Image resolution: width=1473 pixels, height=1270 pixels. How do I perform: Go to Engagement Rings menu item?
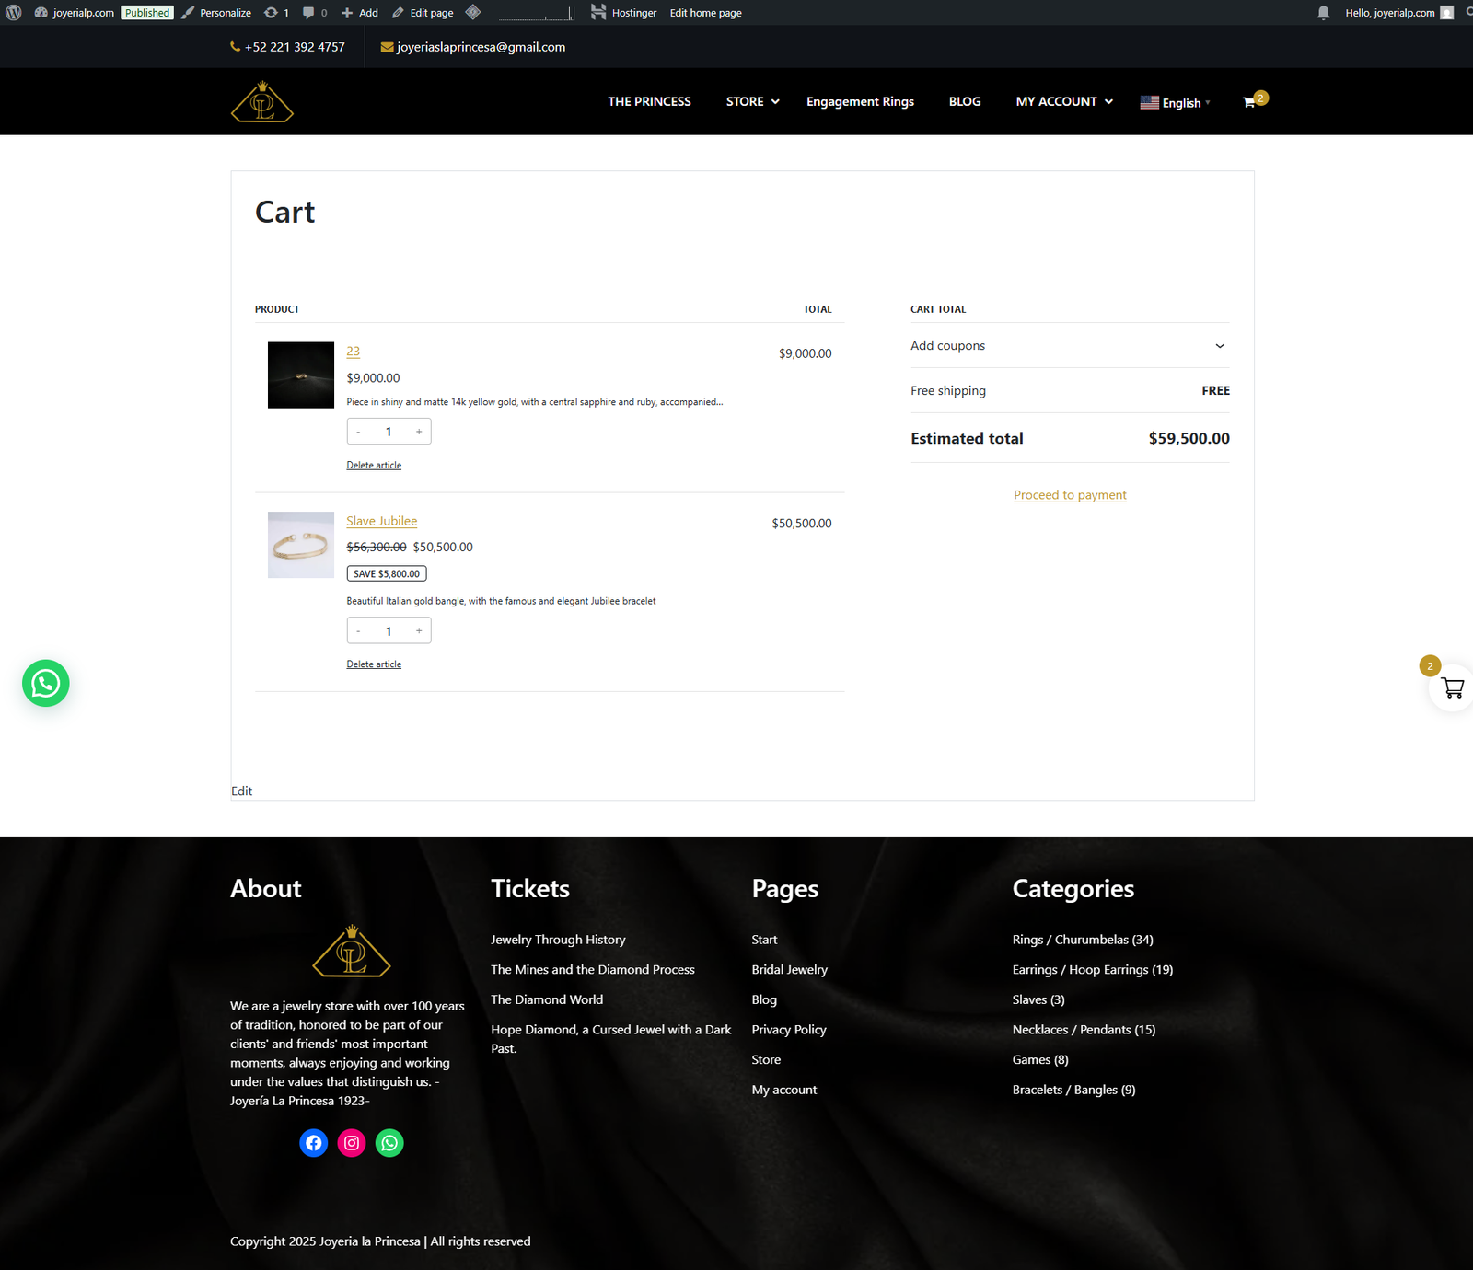[860, 102]
